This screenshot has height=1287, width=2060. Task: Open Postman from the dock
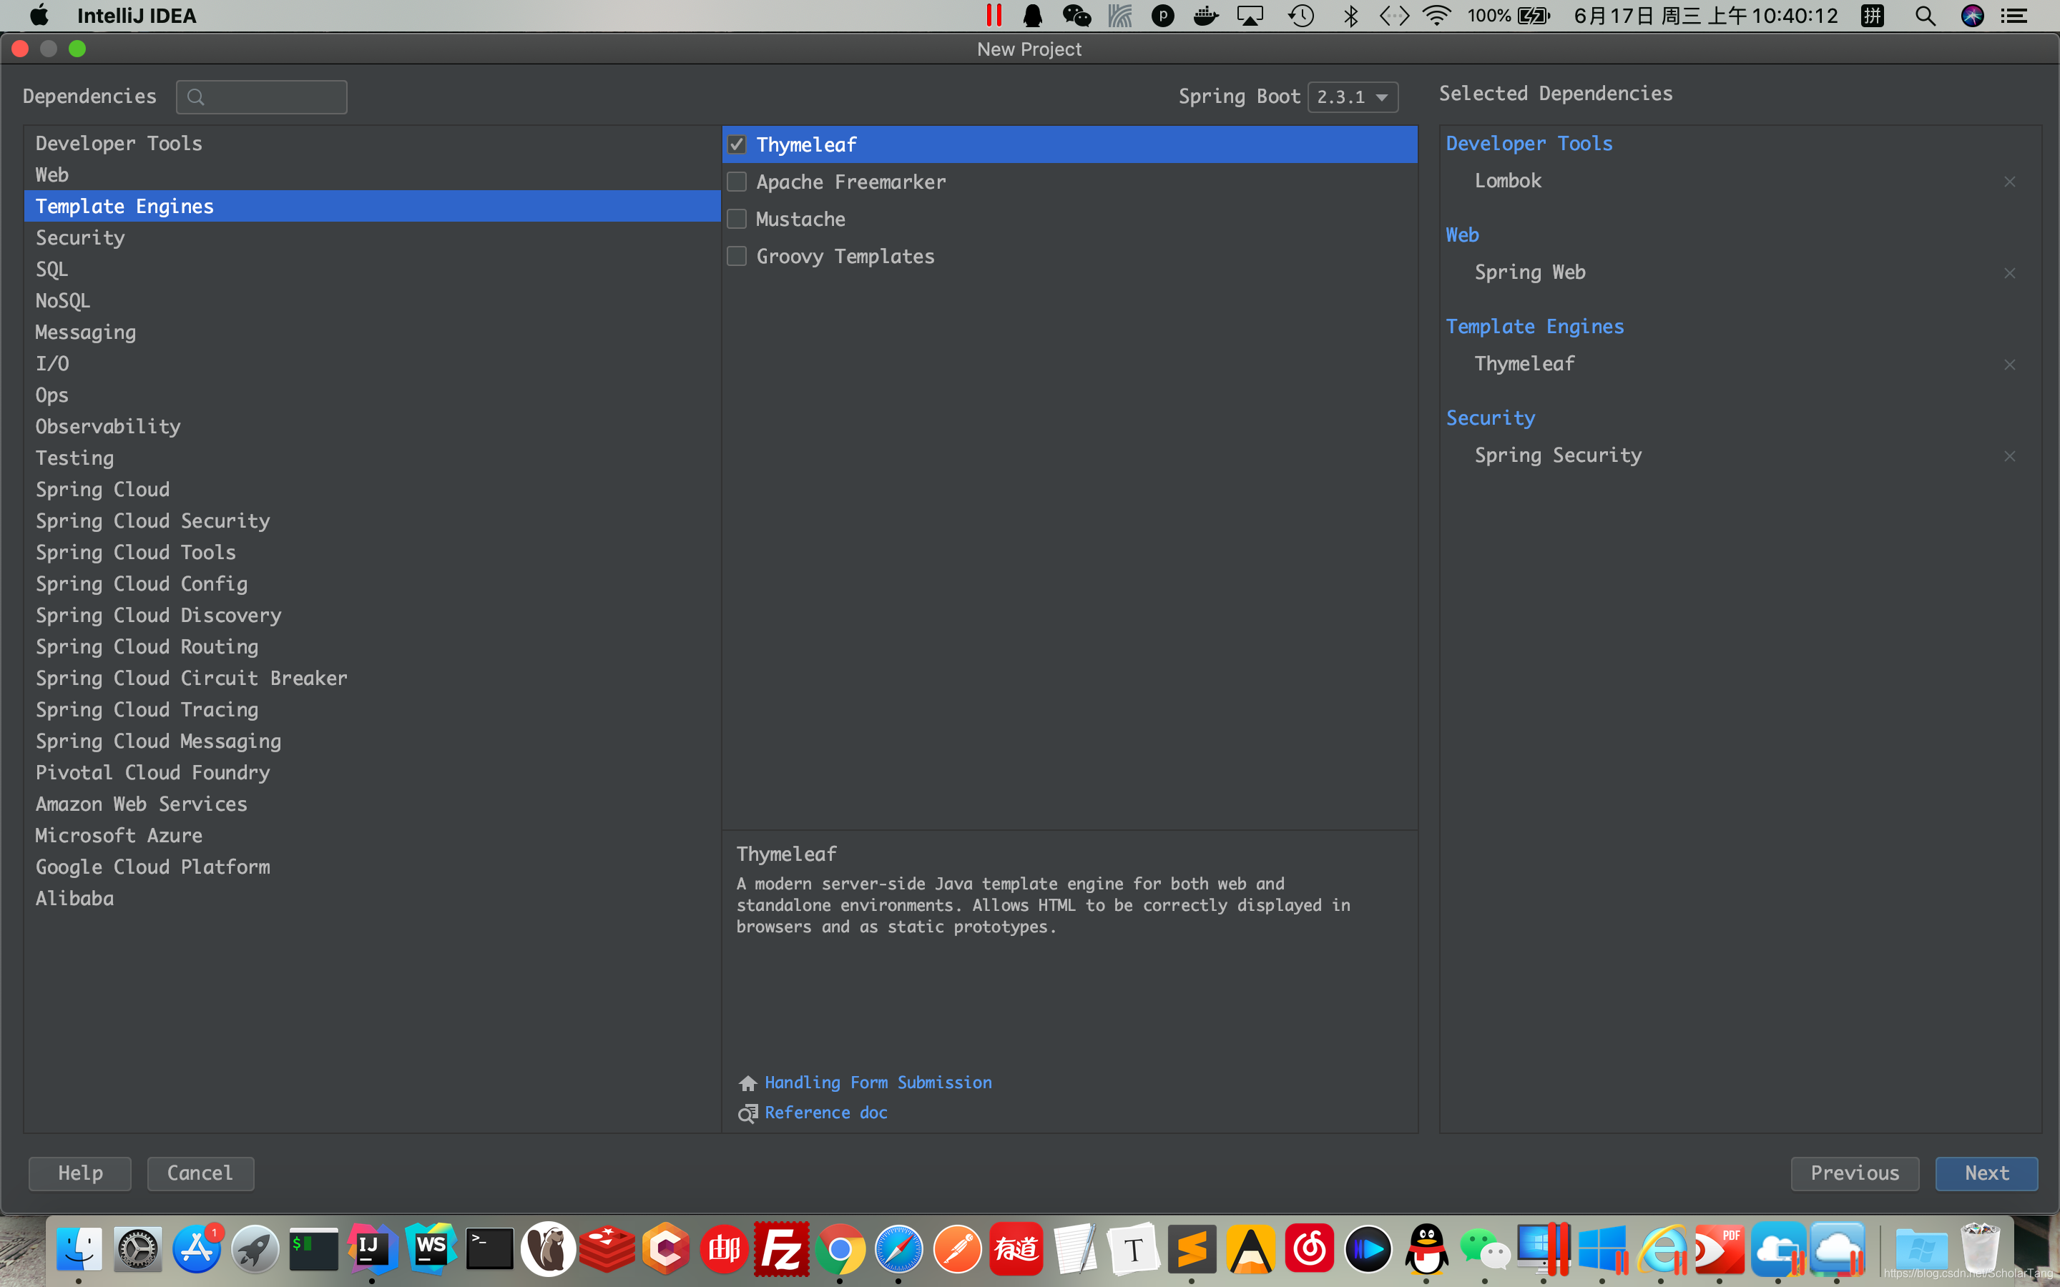pos(958,1248)
